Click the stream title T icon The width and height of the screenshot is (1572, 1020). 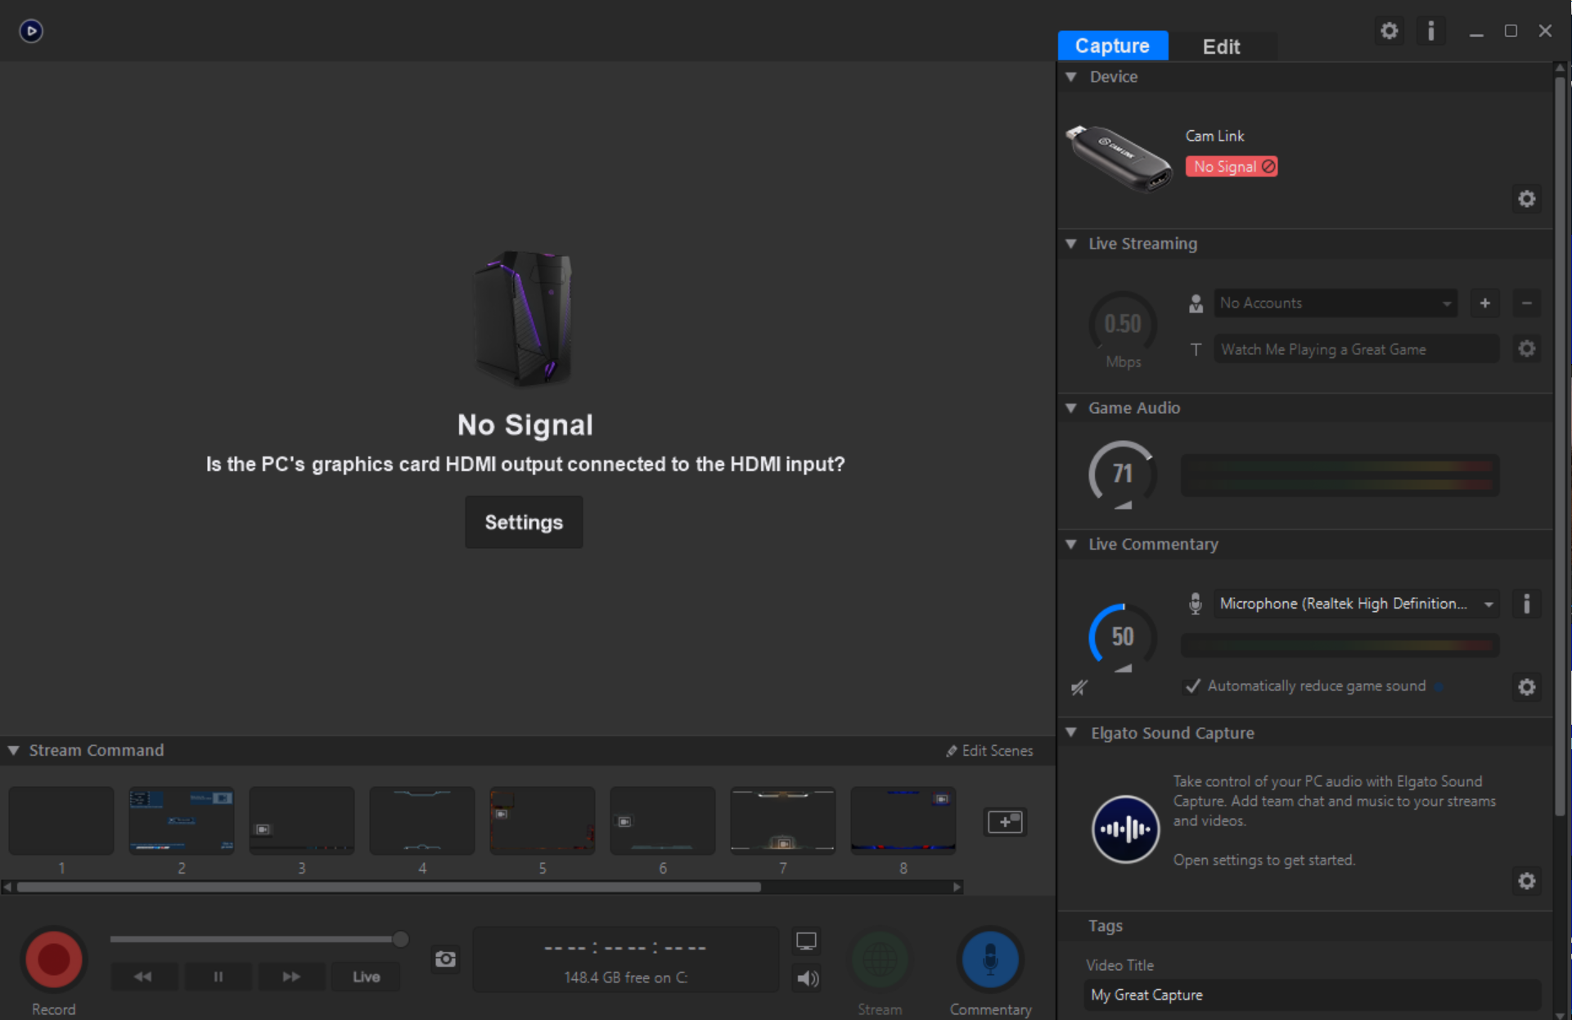[1196, 350]
